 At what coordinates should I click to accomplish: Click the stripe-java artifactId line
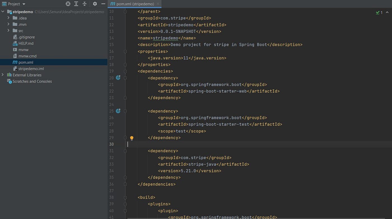(x=204, y=164)
